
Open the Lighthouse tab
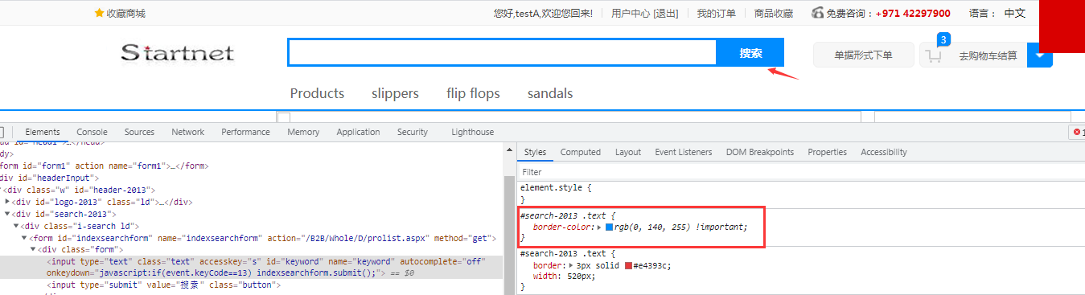(473, 132)
